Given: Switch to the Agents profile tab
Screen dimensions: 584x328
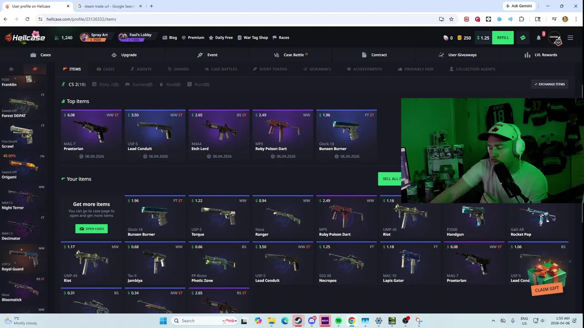Looking at the screenshot, I should pos(141,69).
